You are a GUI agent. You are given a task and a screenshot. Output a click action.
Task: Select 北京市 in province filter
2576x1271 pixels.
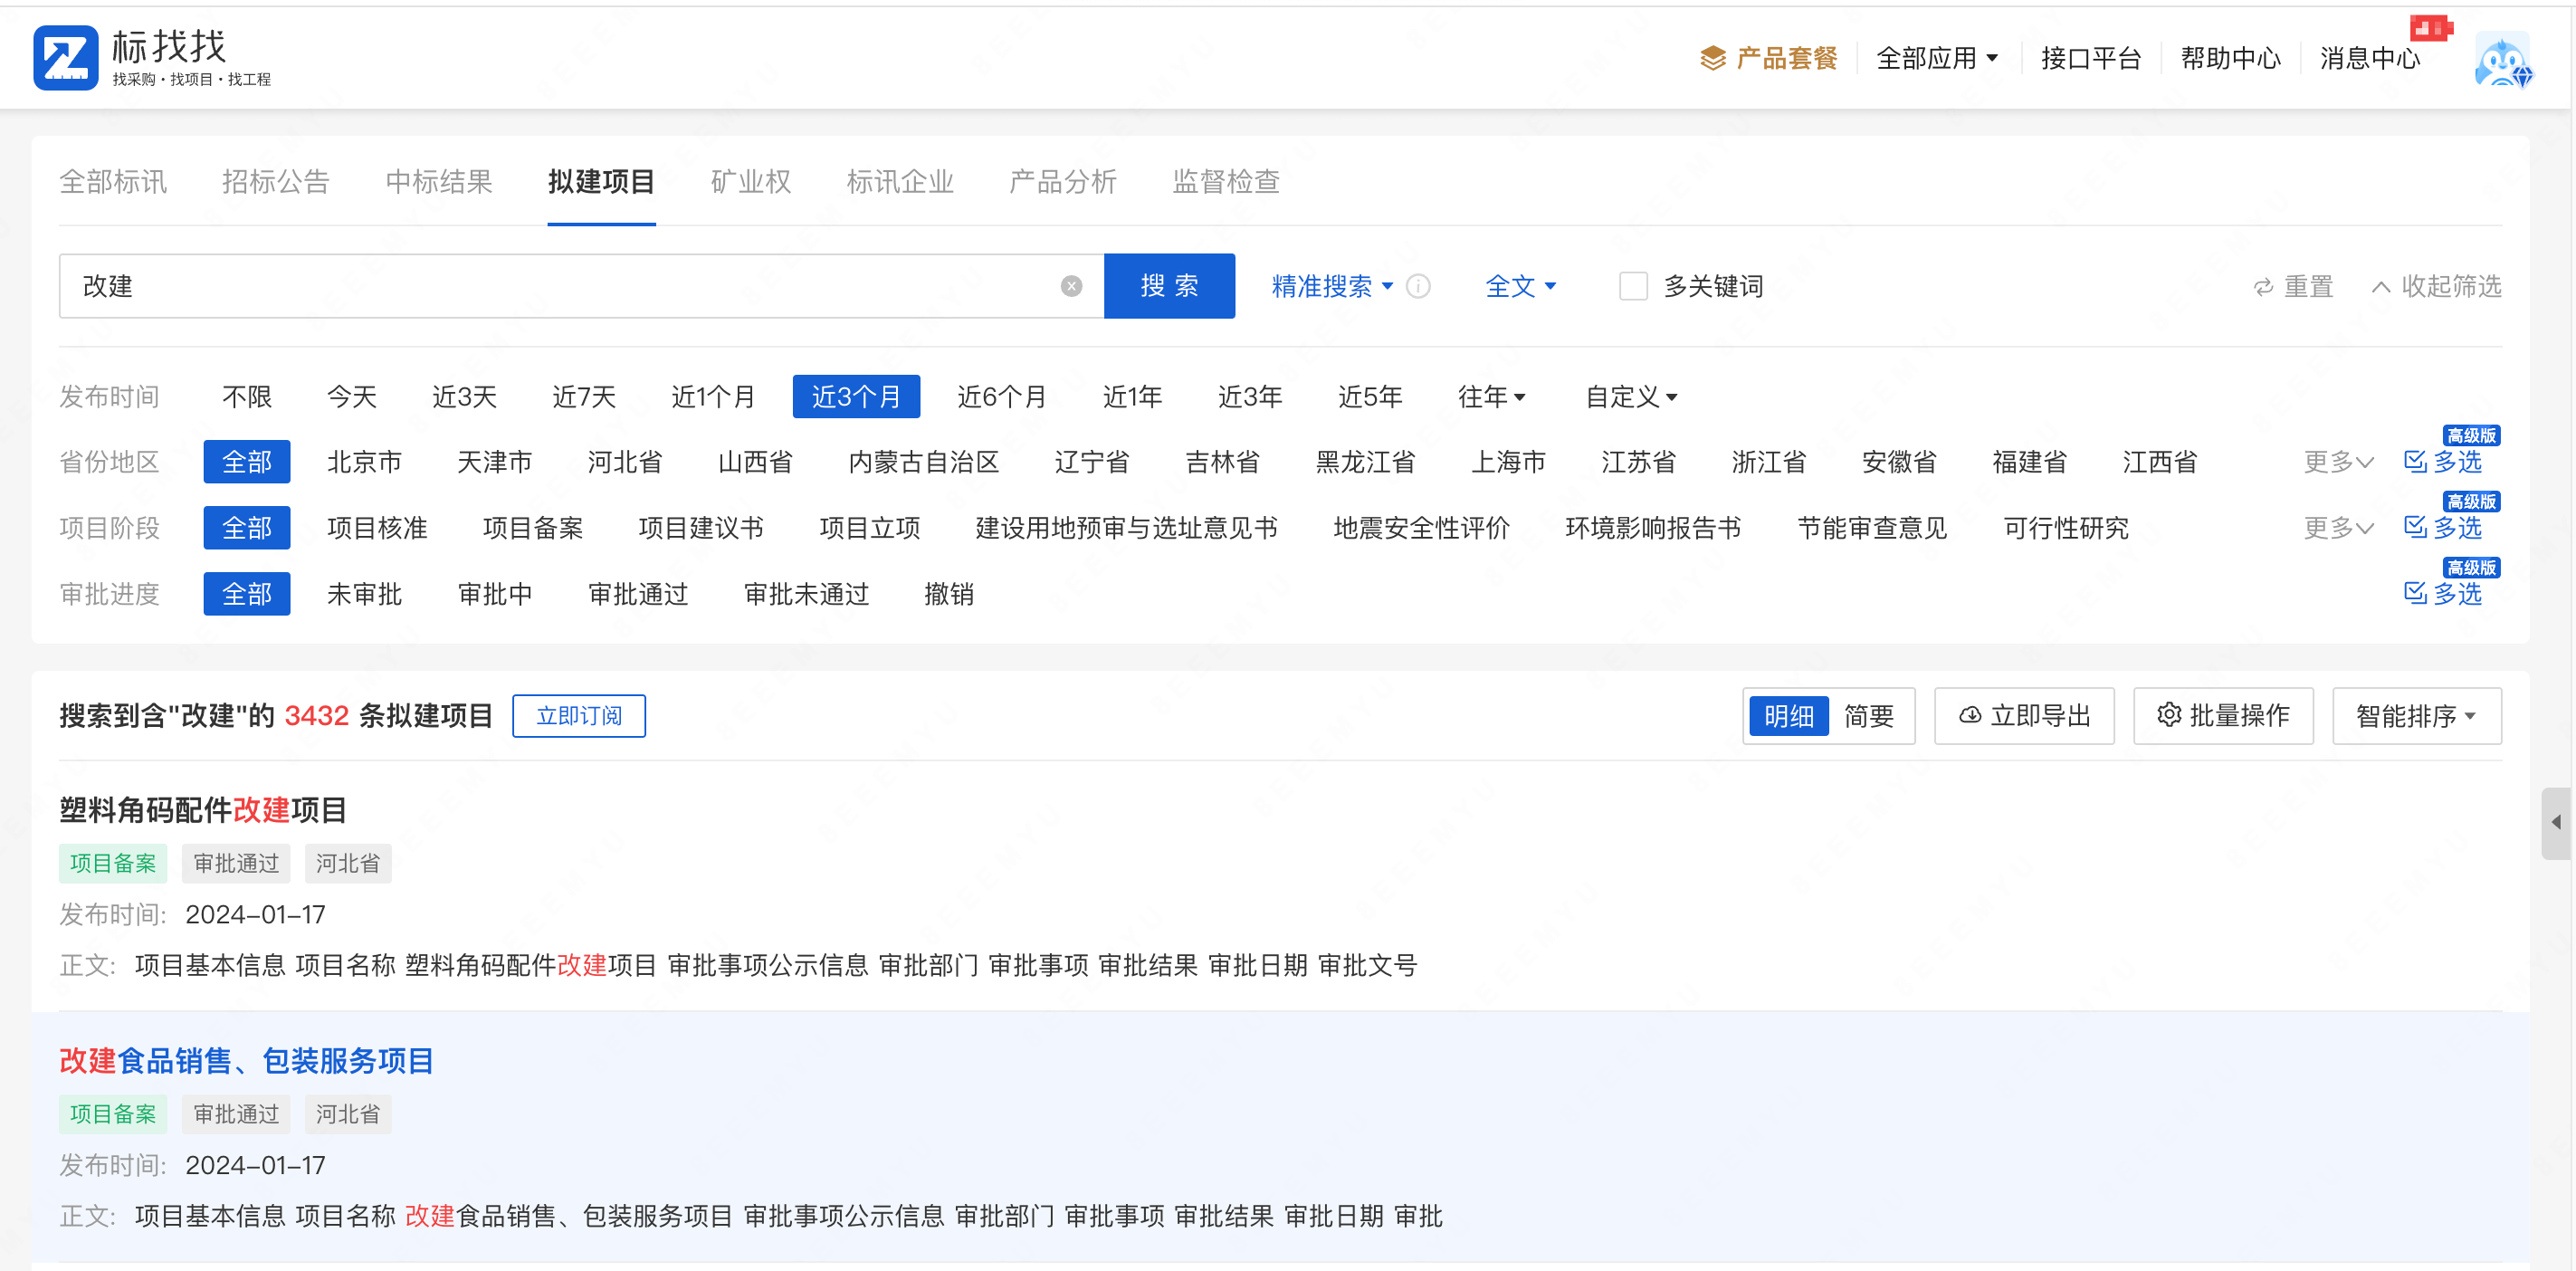[x=364, y=461]
